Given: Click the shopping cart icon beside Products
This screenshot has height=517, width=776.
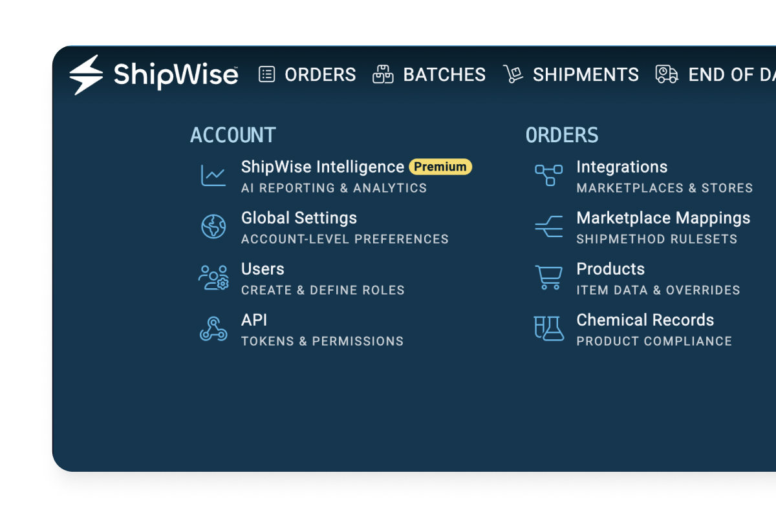Looking at the screenshot, I should 548,277.
